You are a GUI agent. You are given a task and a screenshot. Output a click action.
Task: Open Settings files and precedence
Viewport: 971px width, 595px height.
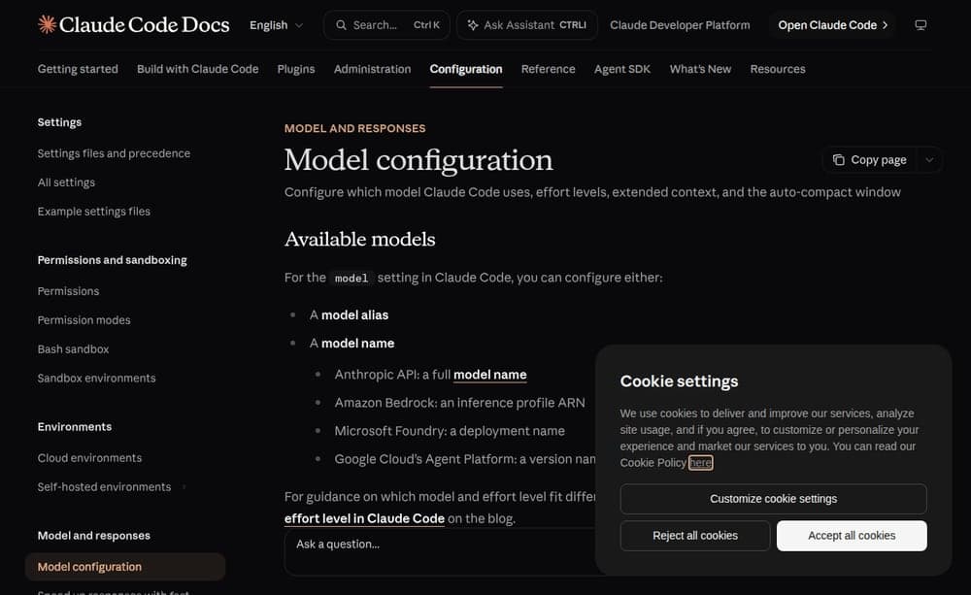(x=114, y=153)
